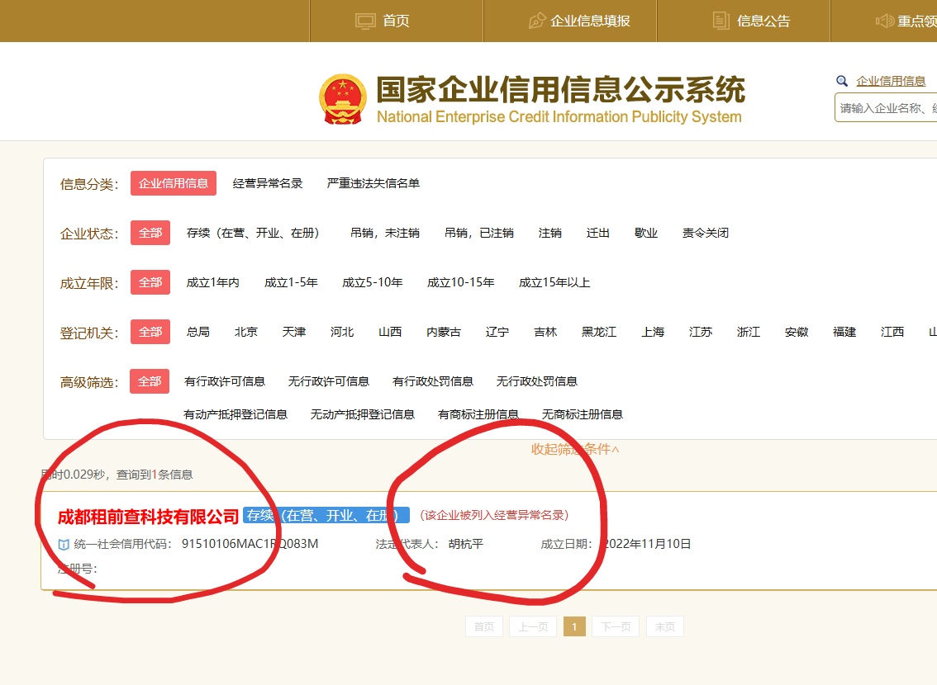Image resolution: width=937 pixels, height=685 pixels.
Task: Click the 统一社会信用代码 shield icon
Action: pos(64,544)
